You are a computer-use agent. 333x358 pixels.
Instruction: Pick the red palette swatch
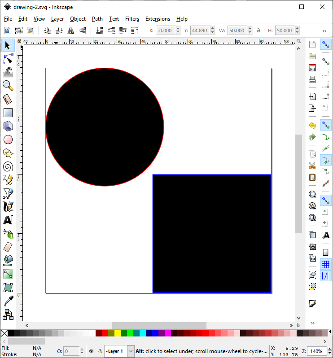pos(105,333)
